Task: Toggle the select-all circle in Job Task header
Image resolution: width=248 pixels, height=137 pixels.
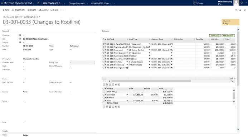Action: 103,39
